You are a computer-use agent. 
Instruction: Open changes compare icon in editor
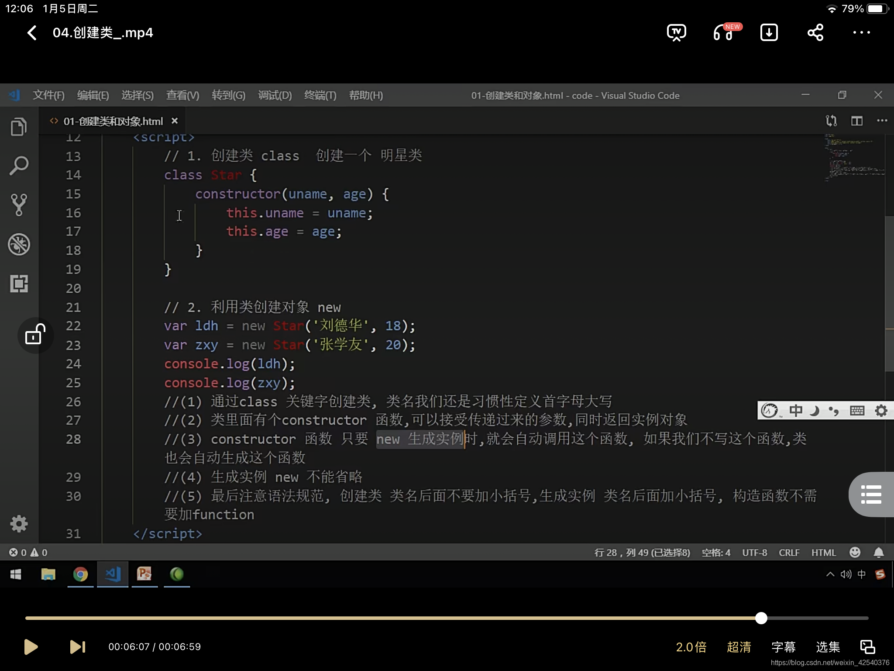coord(831,121)
